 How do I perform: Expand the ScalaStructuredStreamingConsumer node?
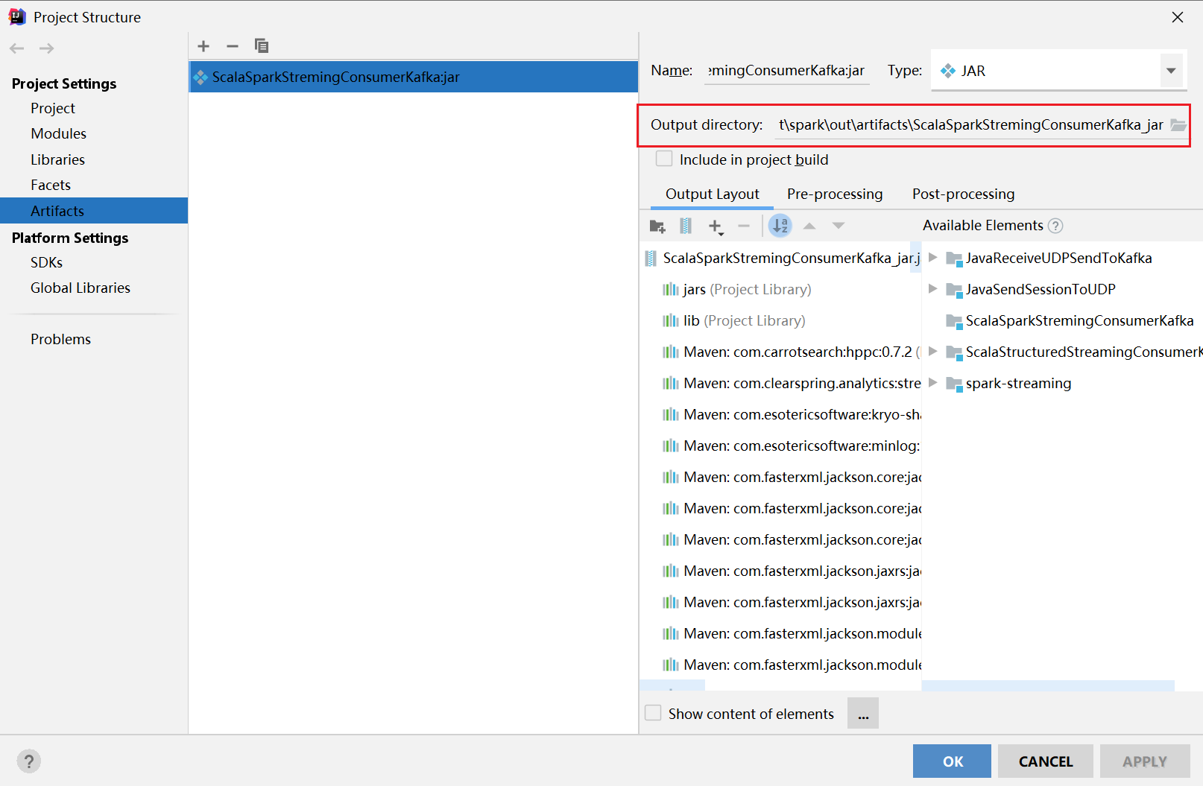pyautogui.click(x=932, y=352)
